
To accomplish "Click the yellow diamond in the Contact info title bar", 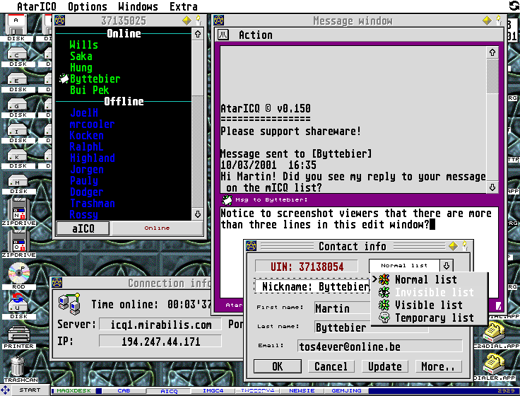I will pos(454,246).
